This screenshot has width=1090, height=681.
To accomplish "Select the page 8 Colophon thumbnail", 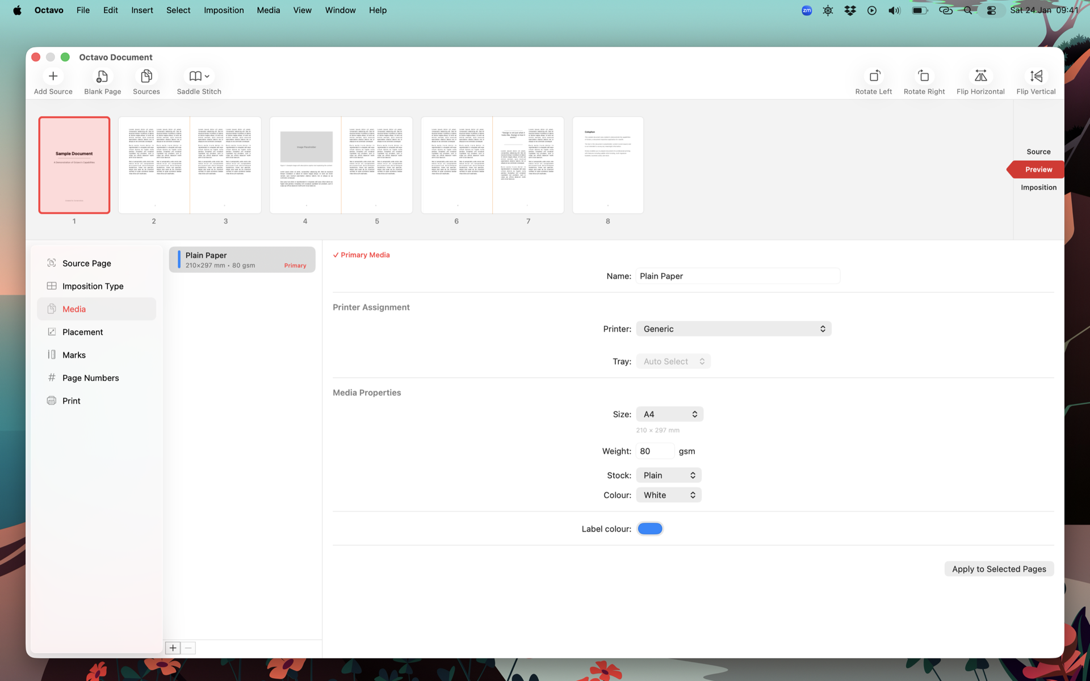I will pyautogui.click(x=607, y=165).
